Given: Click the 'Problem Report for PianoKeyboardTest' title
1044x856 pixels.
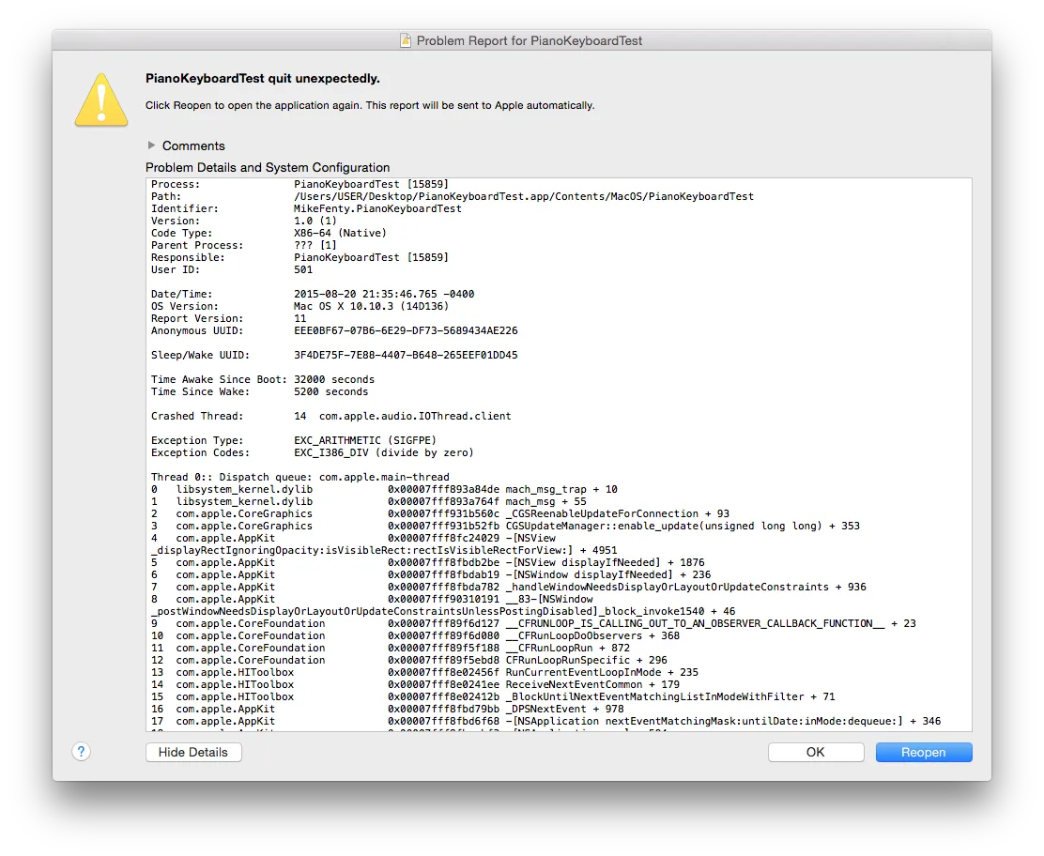Looking at the screenshot, I should coord(530,40).
